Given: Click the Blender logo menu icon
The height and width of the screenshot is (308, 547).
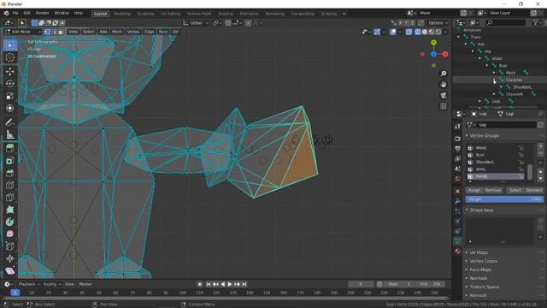Looking at the screenshot, I should [x=6, y=13].
